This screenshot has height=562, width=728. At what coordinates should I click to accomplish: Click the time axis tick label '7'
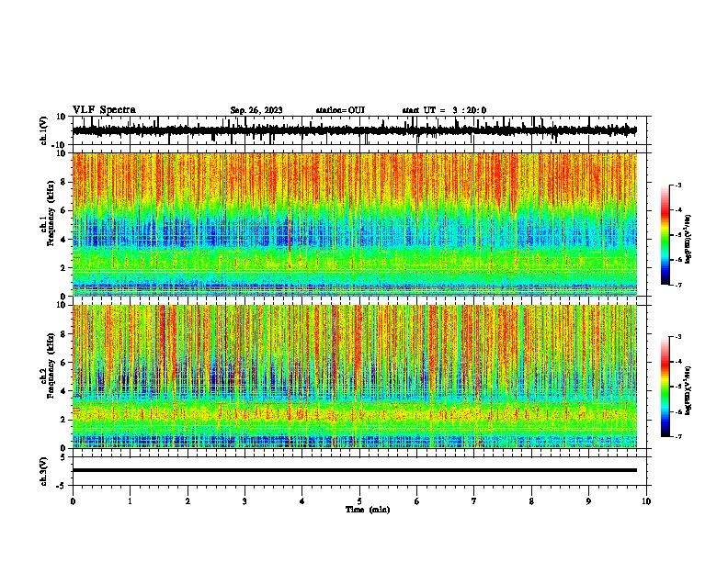[x=474, y=501]
